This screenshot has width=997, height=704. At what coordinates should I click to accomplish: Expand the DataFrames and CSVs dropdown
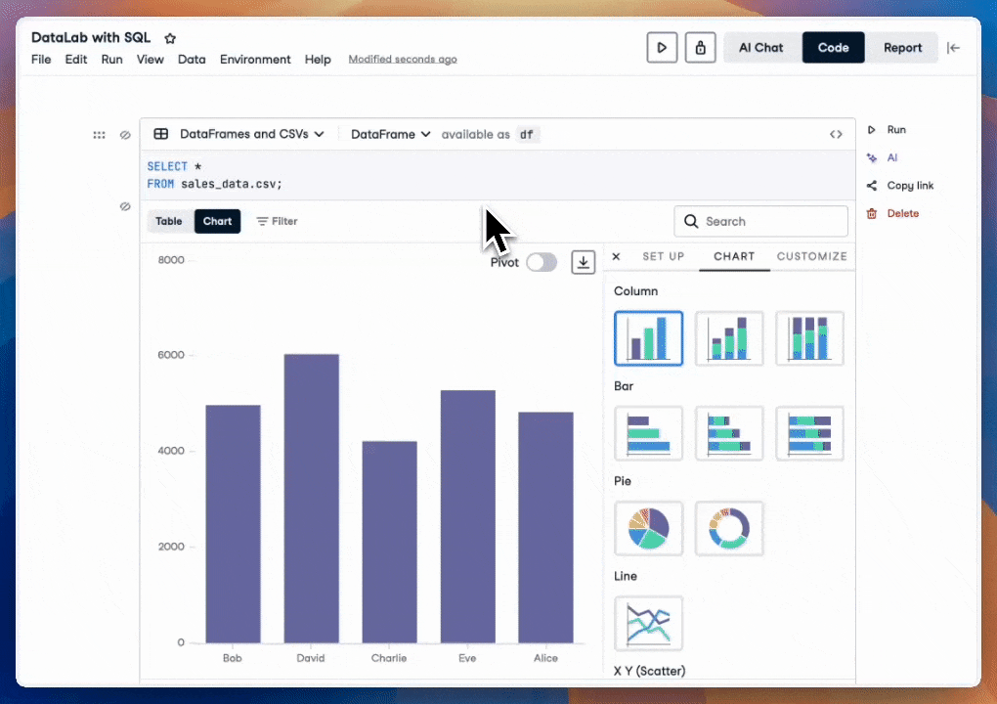click(x=252, y=134)
